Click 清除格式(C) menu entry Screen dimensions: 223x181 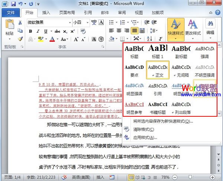143,129
